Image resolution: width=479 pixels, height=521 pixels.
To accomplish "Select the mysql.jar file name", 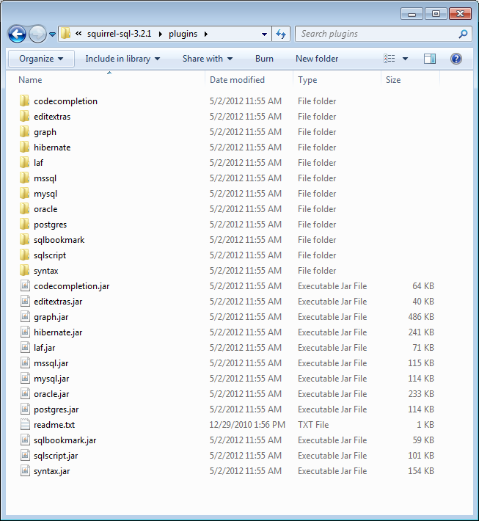I will (51, 379).
